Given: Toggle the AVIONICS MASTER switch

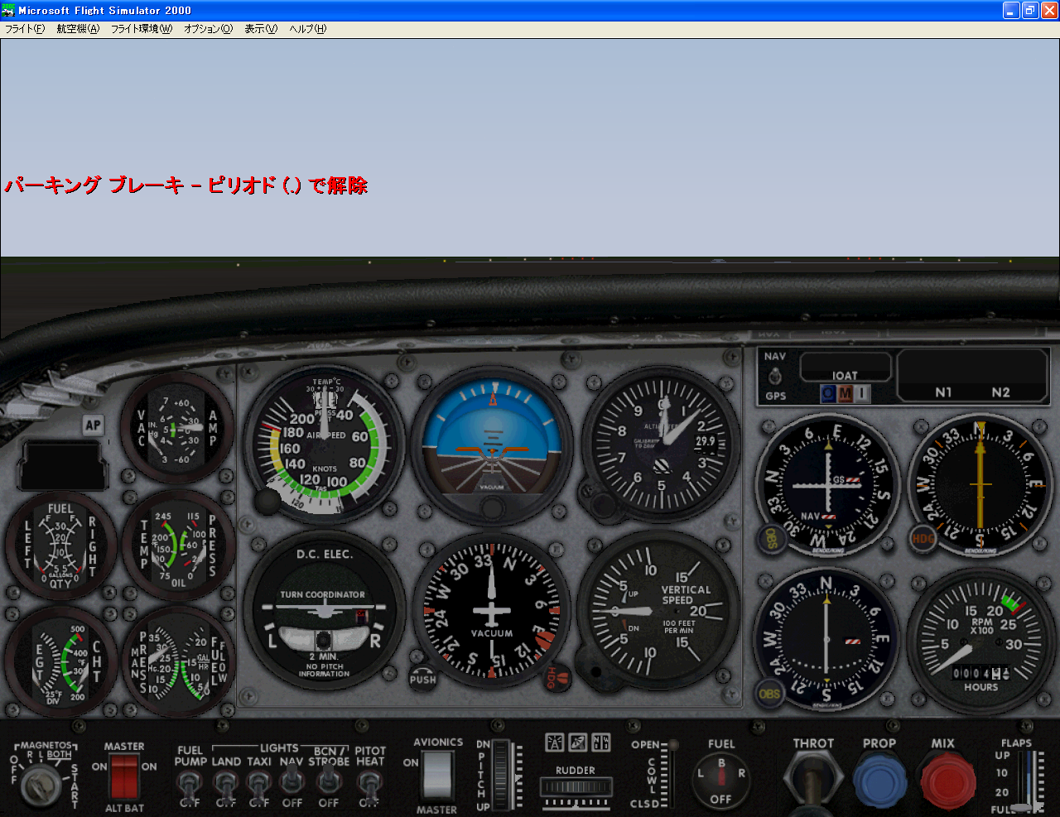Looking at the screenshot, I should coord(436,776).
